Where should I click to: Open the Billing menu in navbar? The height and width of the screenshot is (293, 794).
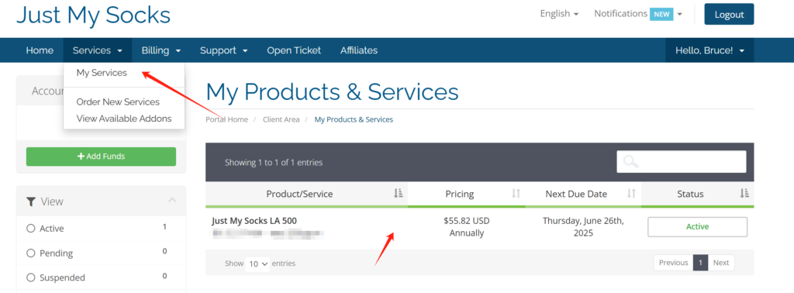tap(161, 50)
